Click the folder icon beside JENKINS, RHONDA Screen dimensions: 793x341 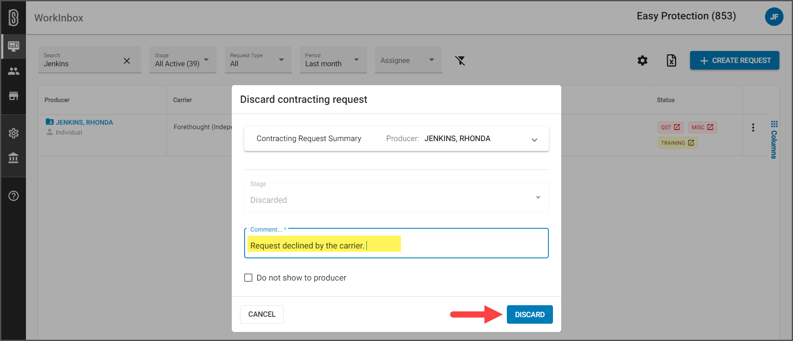49,122
